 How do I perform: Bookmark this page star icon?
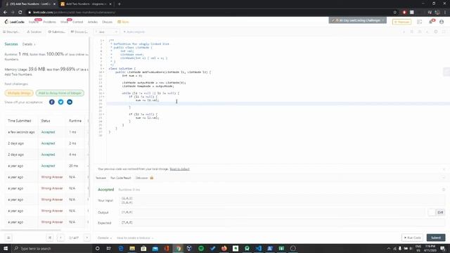tap(395, 13)
